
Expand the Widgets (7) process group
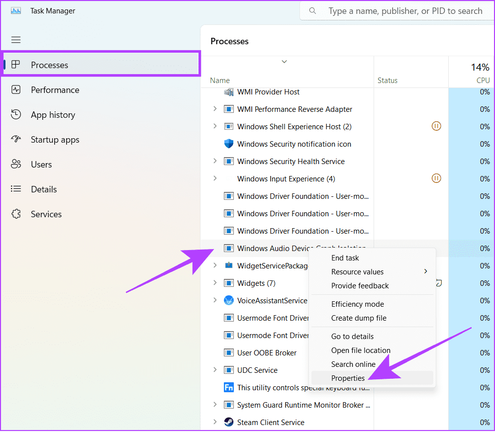pyautogui.click(x=215, y=283)
